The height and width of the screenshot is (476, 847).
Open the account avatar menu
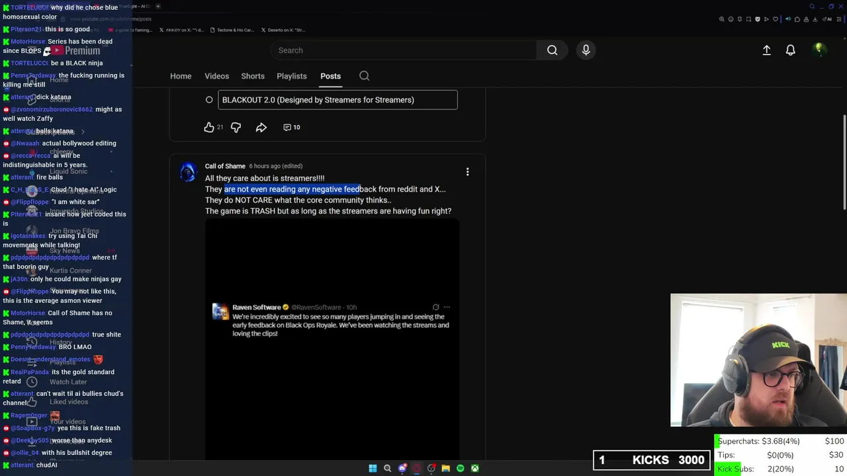[819, 50]
